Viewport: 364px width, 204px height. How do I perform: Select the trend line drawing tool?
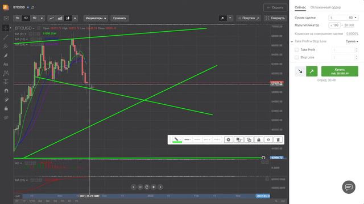(x=6, y=37)
